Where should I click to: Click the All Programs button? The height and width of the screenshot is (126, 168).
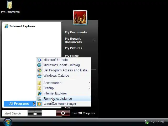point(20,104)
